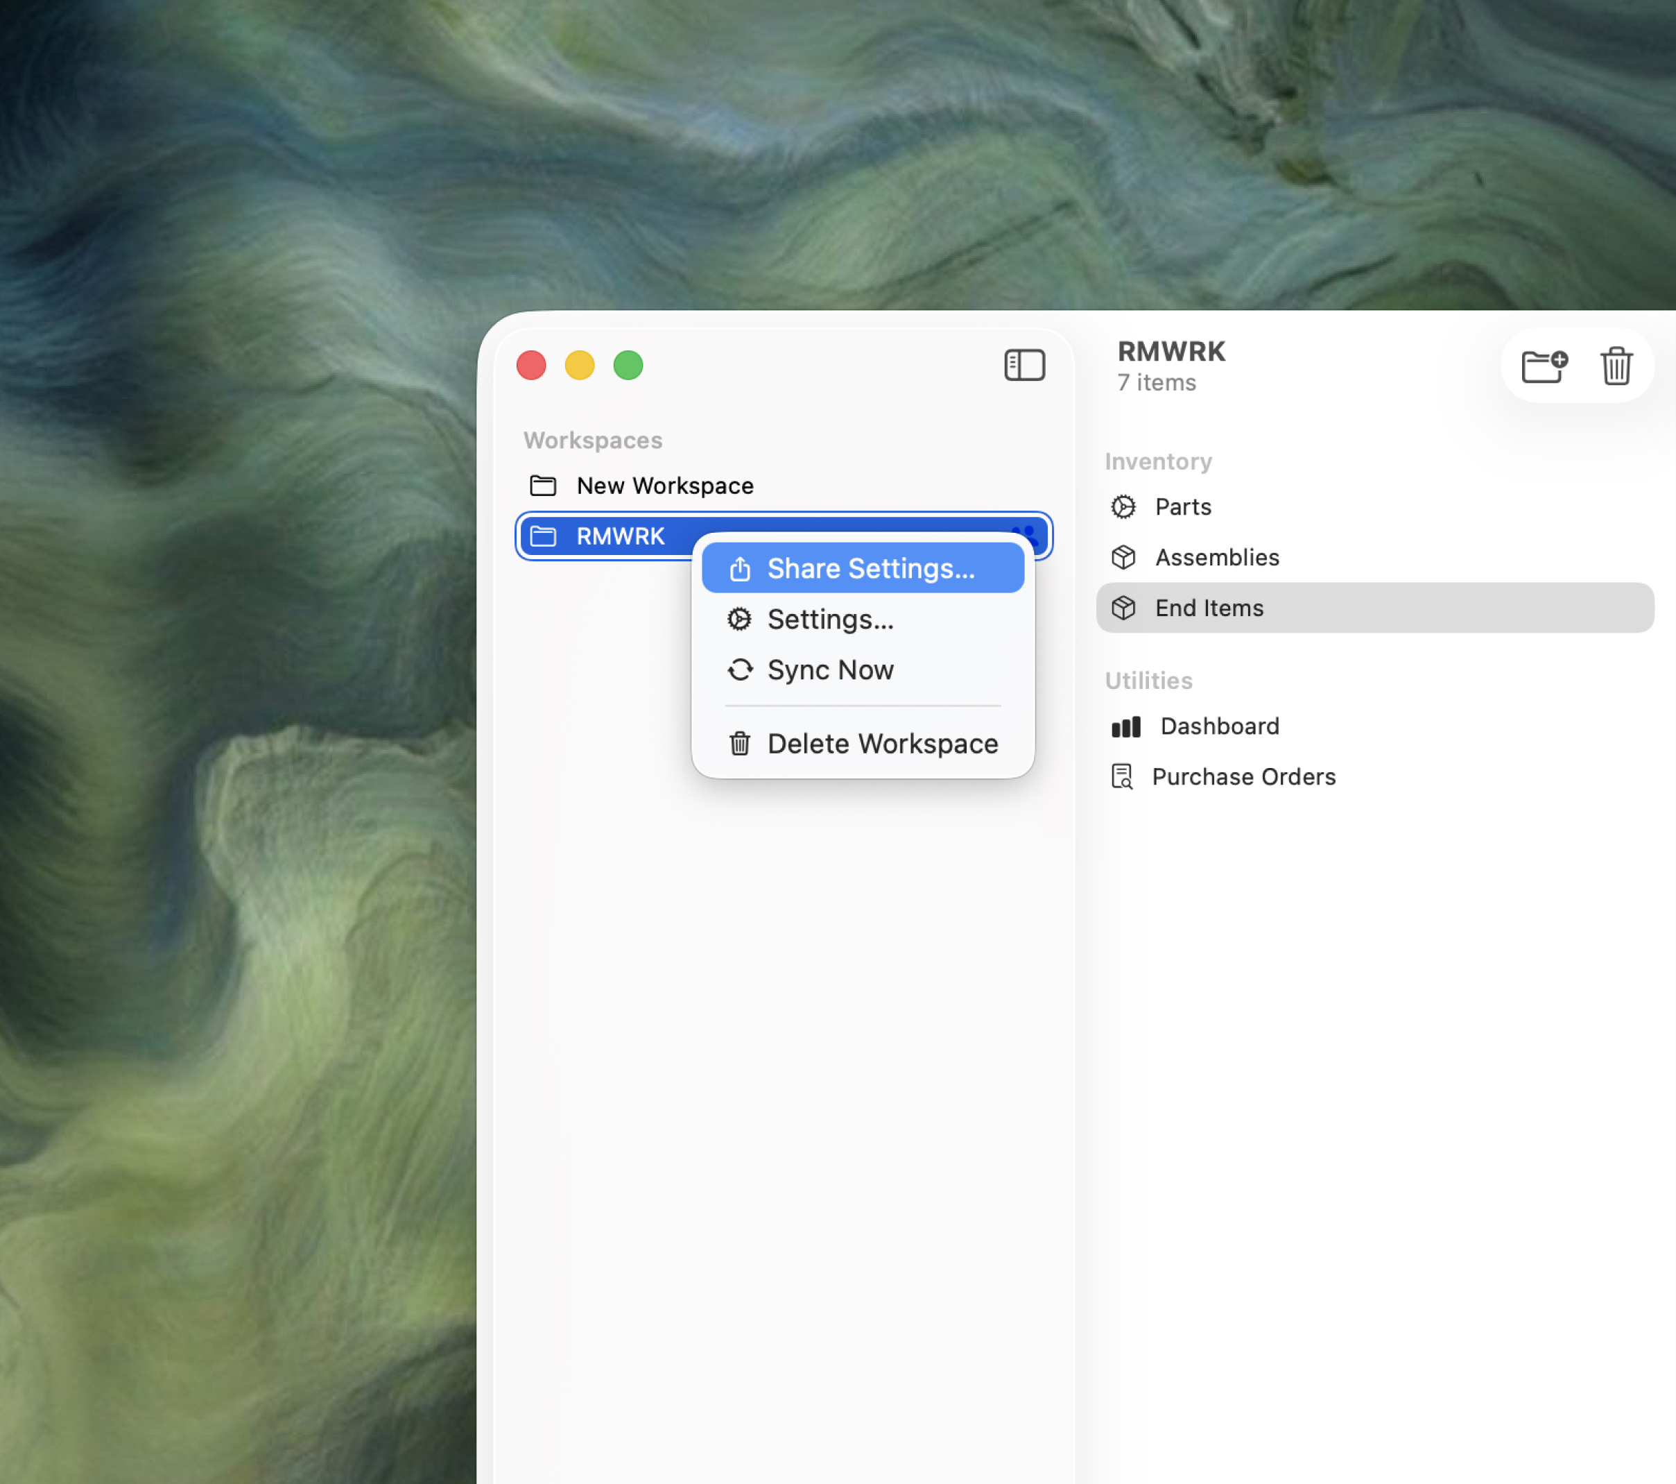Open Parts in Inventory
1676x1484 pixels.
tap(1182, 507)
